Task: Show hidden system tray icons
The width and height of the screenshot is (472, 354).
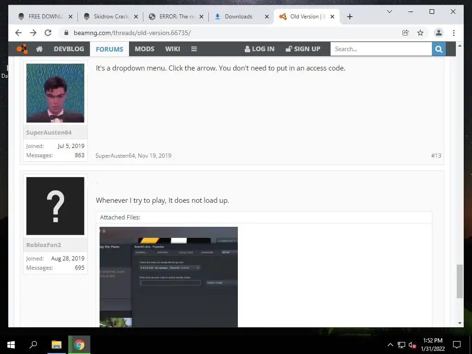Action: coord(390,345)
